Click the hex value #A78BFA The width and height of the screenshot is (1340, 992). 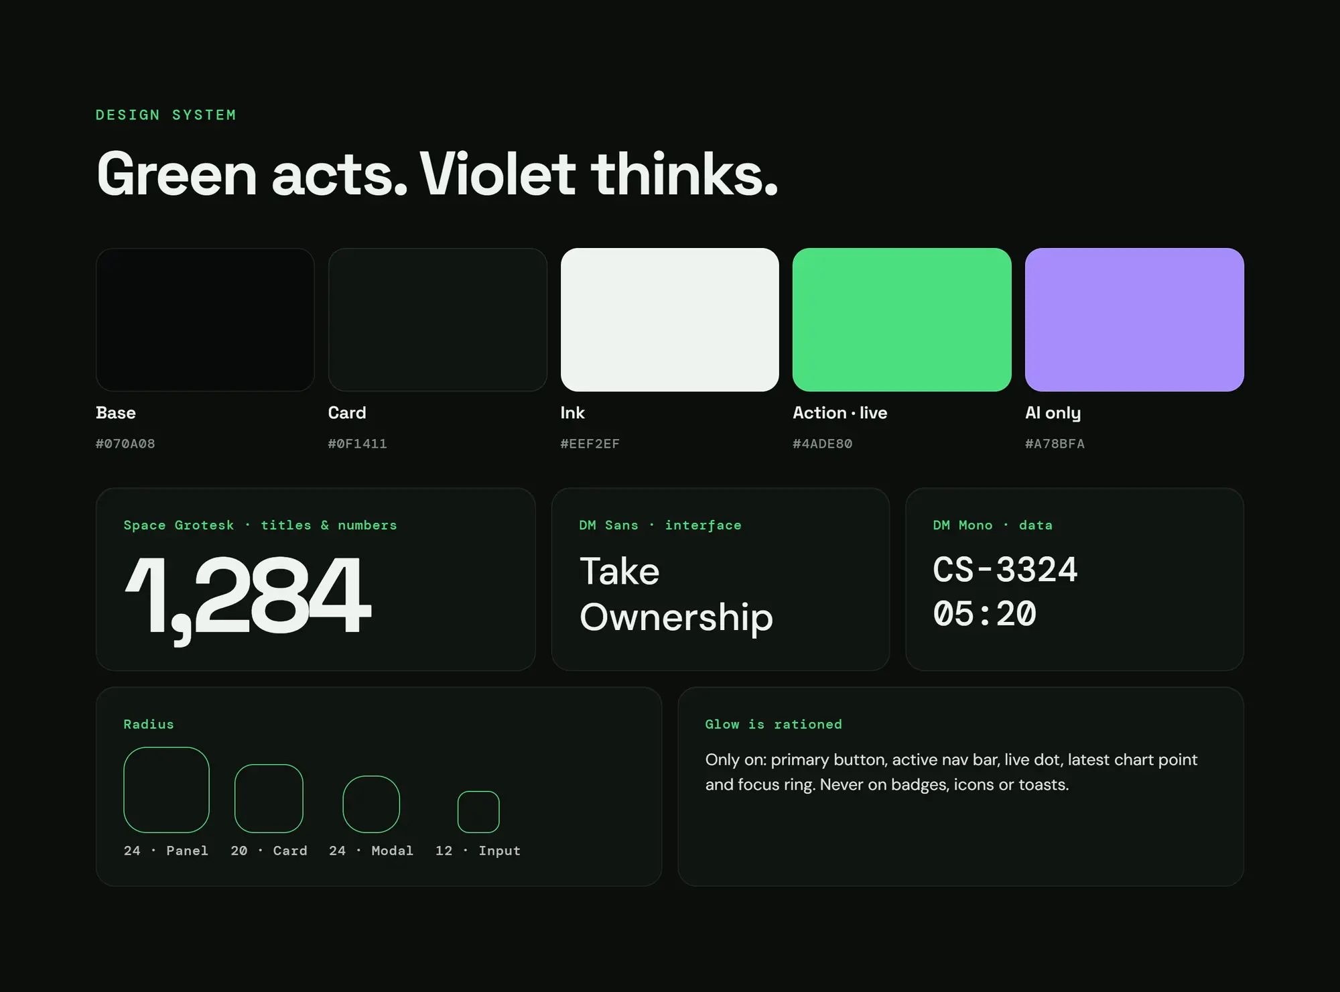(1055, 444)
